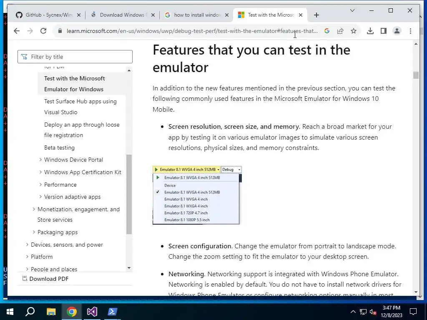427x320 pixels.
Task: Close the Download Windows tab
Action: tap(153, 15)
